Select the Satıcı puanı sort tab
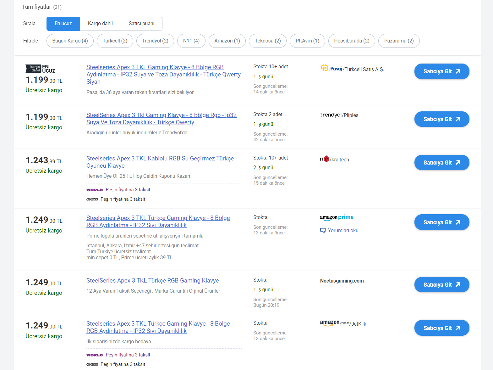The width and height of the screenshot is (493, 370). tap(141, 24)
